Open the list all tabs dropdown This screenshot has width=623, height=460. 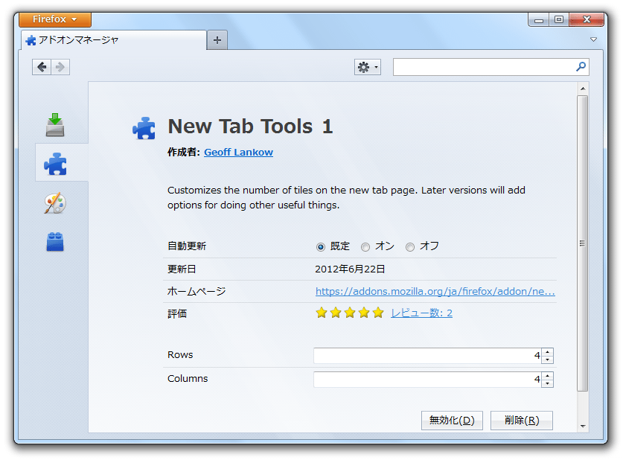(x=593, y=39)
